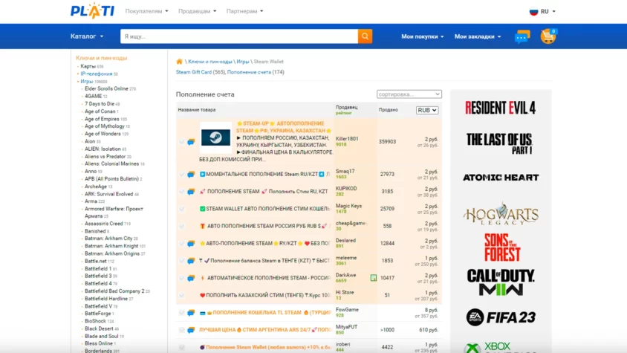Image resolution: width=627 pixels, height=353 pixels.
Task: Open seller Killer1801 profile
Action: point(347,138)
